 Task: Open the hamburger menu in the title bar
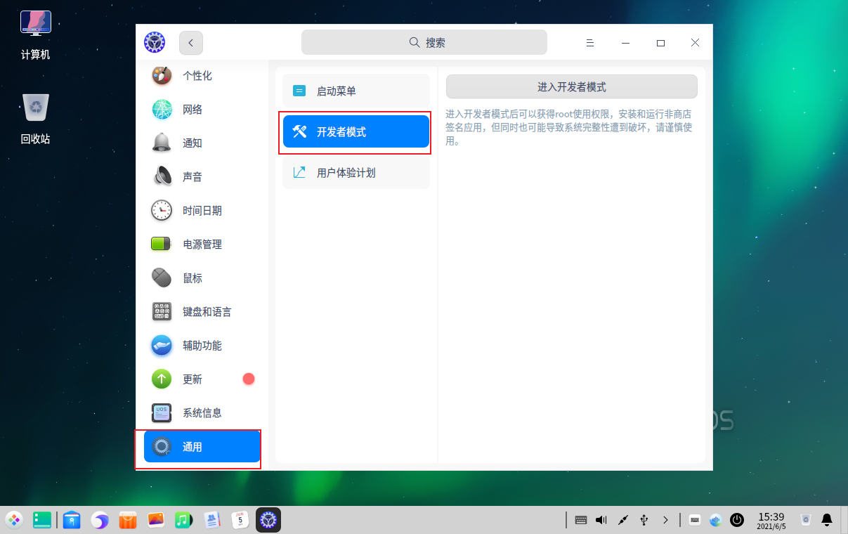pyautogui.click(x=590, y=42)
